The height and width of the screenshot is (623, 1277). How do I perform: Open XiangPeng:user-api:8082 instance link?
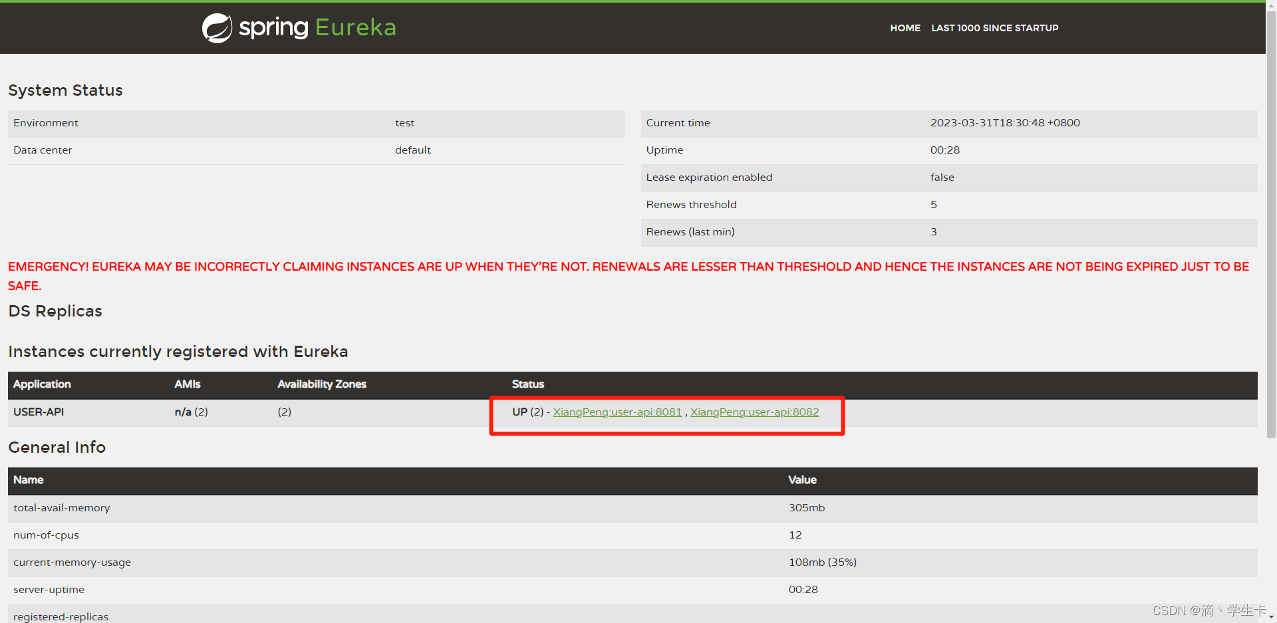(x=754, y=412)
